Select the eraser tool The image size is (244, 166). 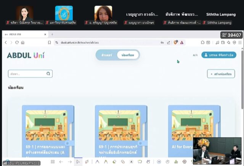(x=114, y=162)
